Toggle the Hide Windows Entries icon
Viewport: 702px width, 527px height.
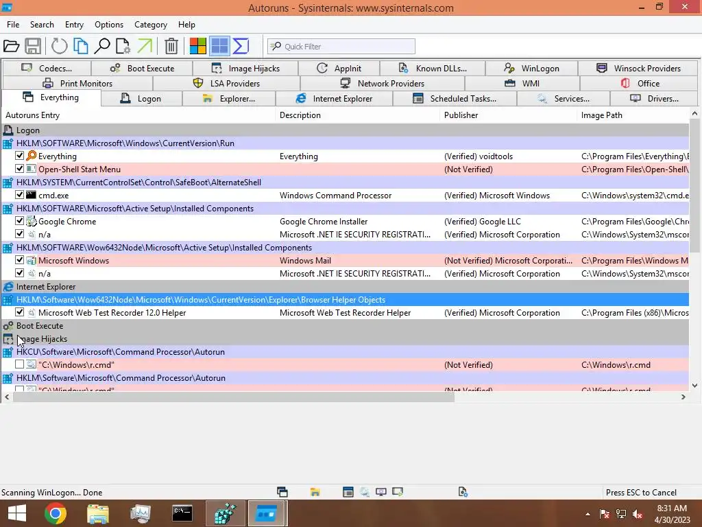[198, 46]
